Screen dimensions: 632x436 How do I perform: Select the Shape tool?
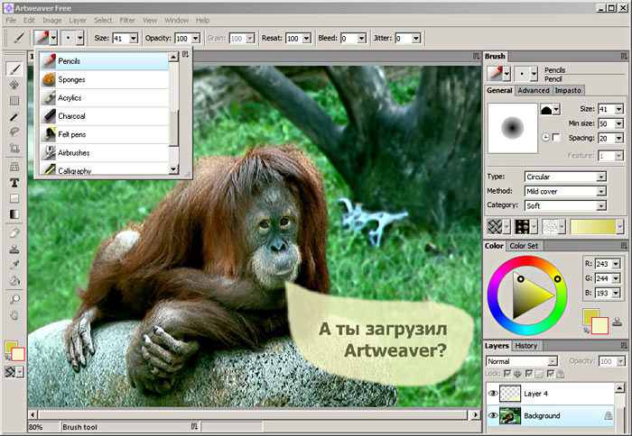(x=14, y=198)
